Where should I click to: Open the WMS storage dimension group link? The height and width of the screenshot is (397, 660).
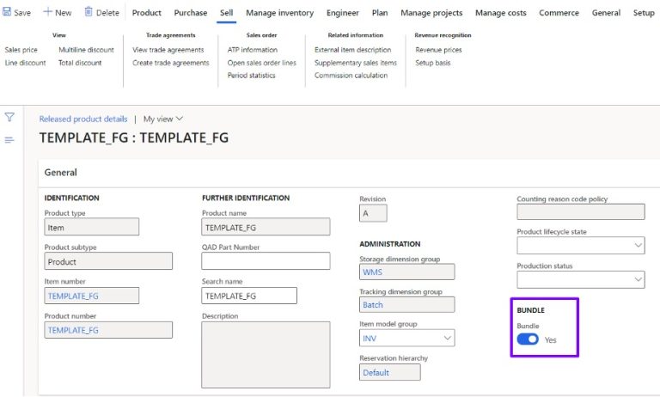coord(372,272)
